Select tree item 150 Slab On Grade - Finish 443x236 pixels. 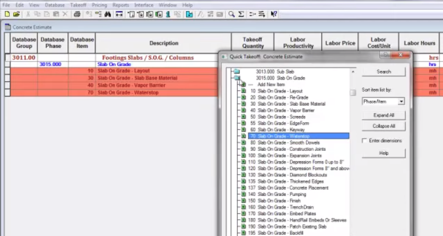point(274,201)
